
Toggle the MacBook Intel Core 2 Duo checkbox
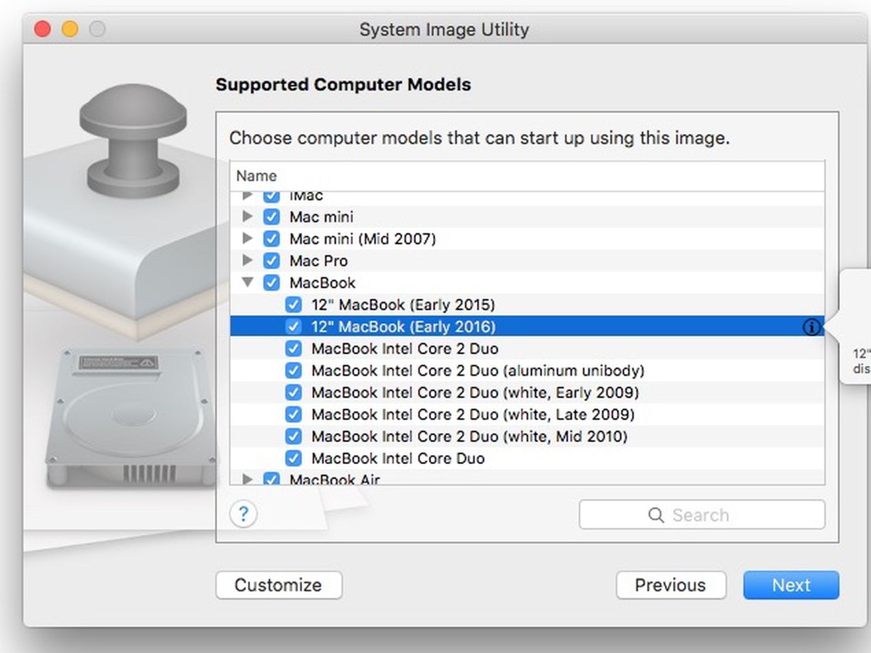pos(293,348)
